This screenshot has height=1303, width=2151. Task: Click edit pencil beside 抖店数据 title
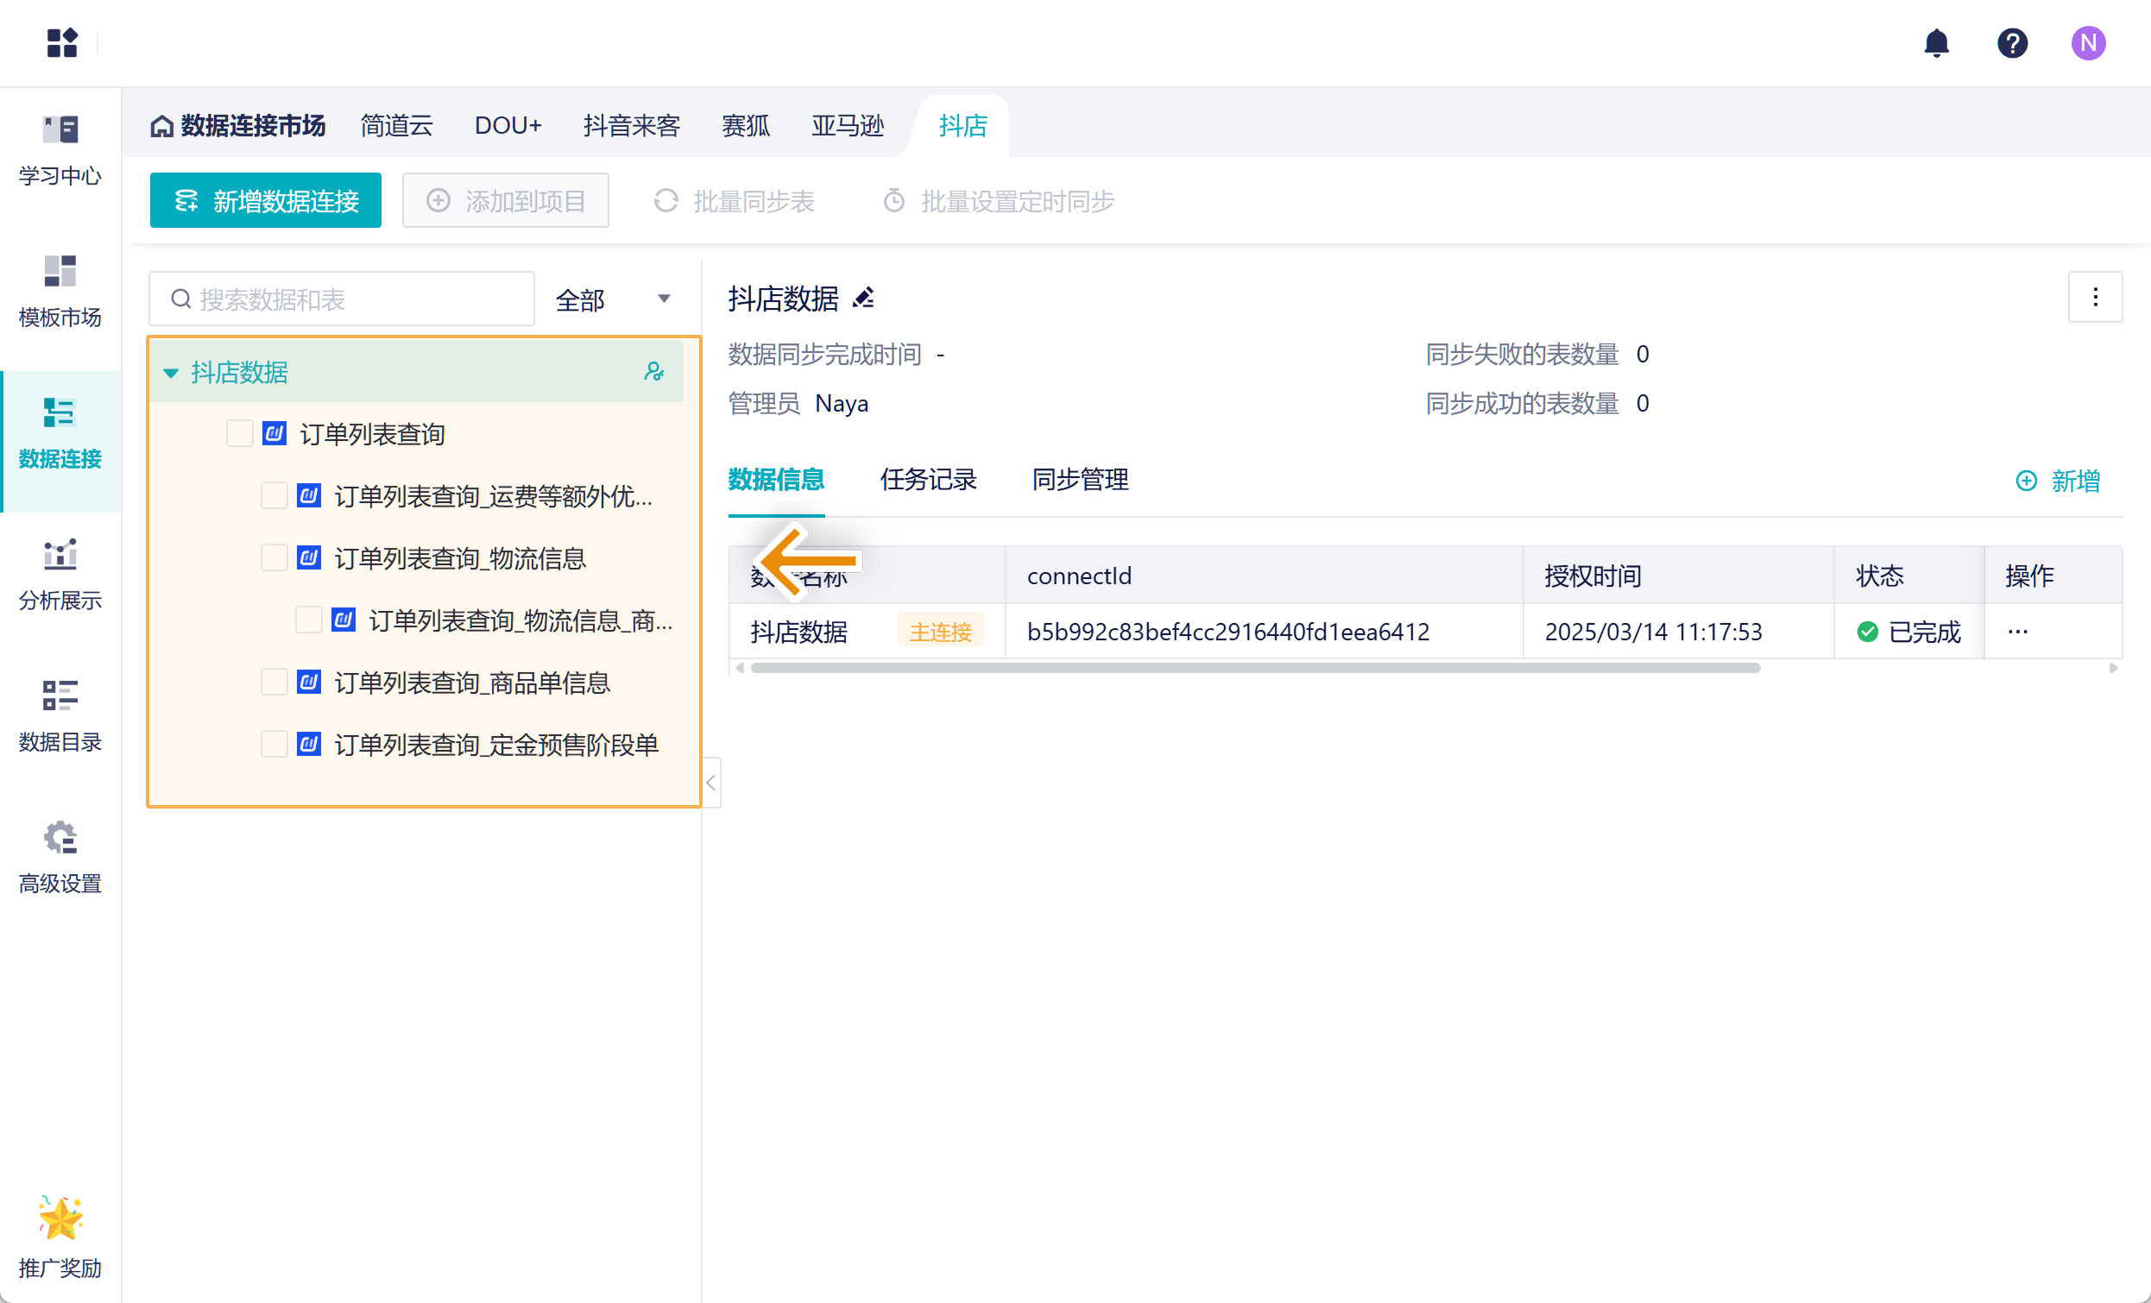[x=863, y=299]
